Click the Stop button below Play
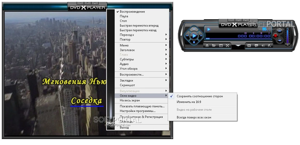 (x=194, y=42)
